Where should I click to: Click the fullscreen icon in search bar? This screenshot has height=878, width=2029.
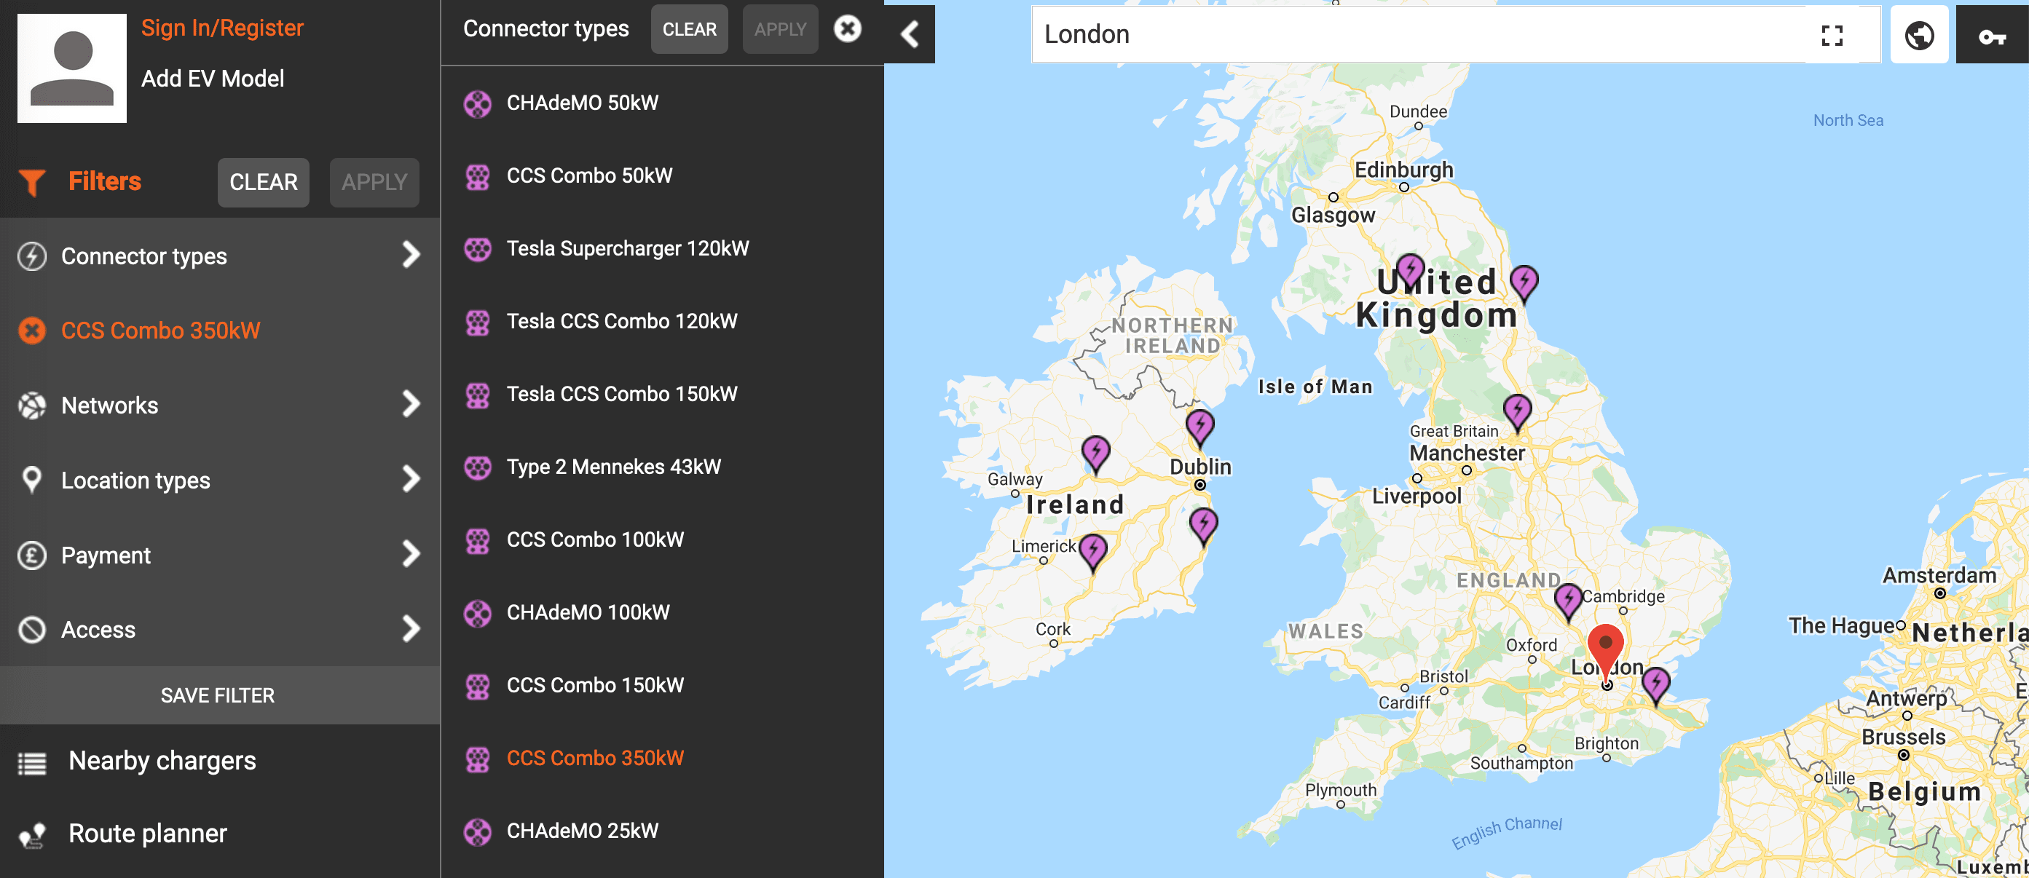(x=1832, y=36)
